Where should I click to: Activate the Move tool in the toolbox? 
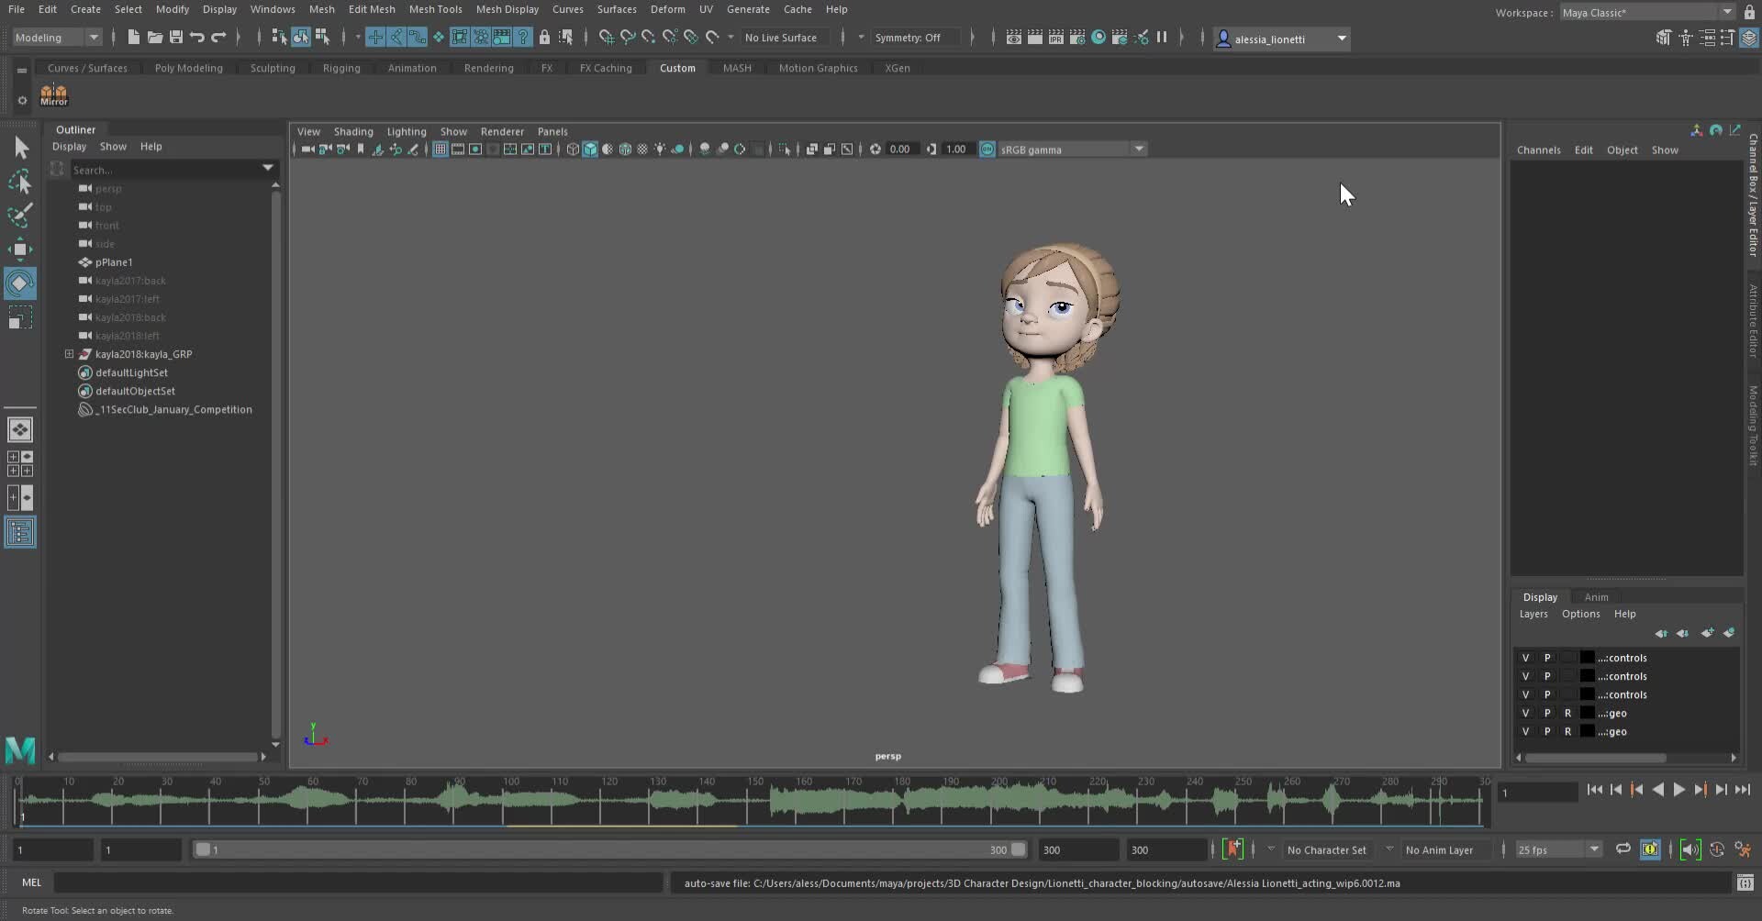click(20, 249)
